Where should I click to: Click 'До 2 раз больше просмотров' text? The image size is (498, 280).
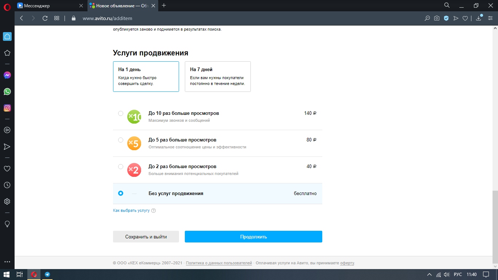point(182,167)
